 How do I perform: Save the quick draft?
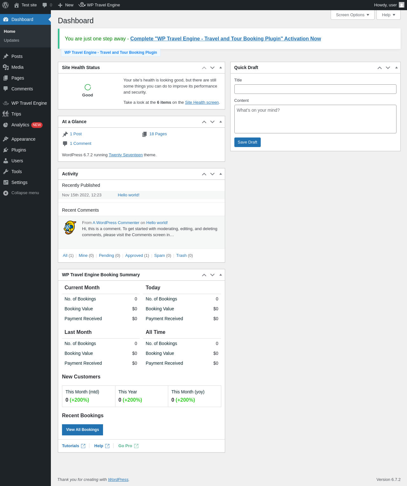click(x=247, y=142)
